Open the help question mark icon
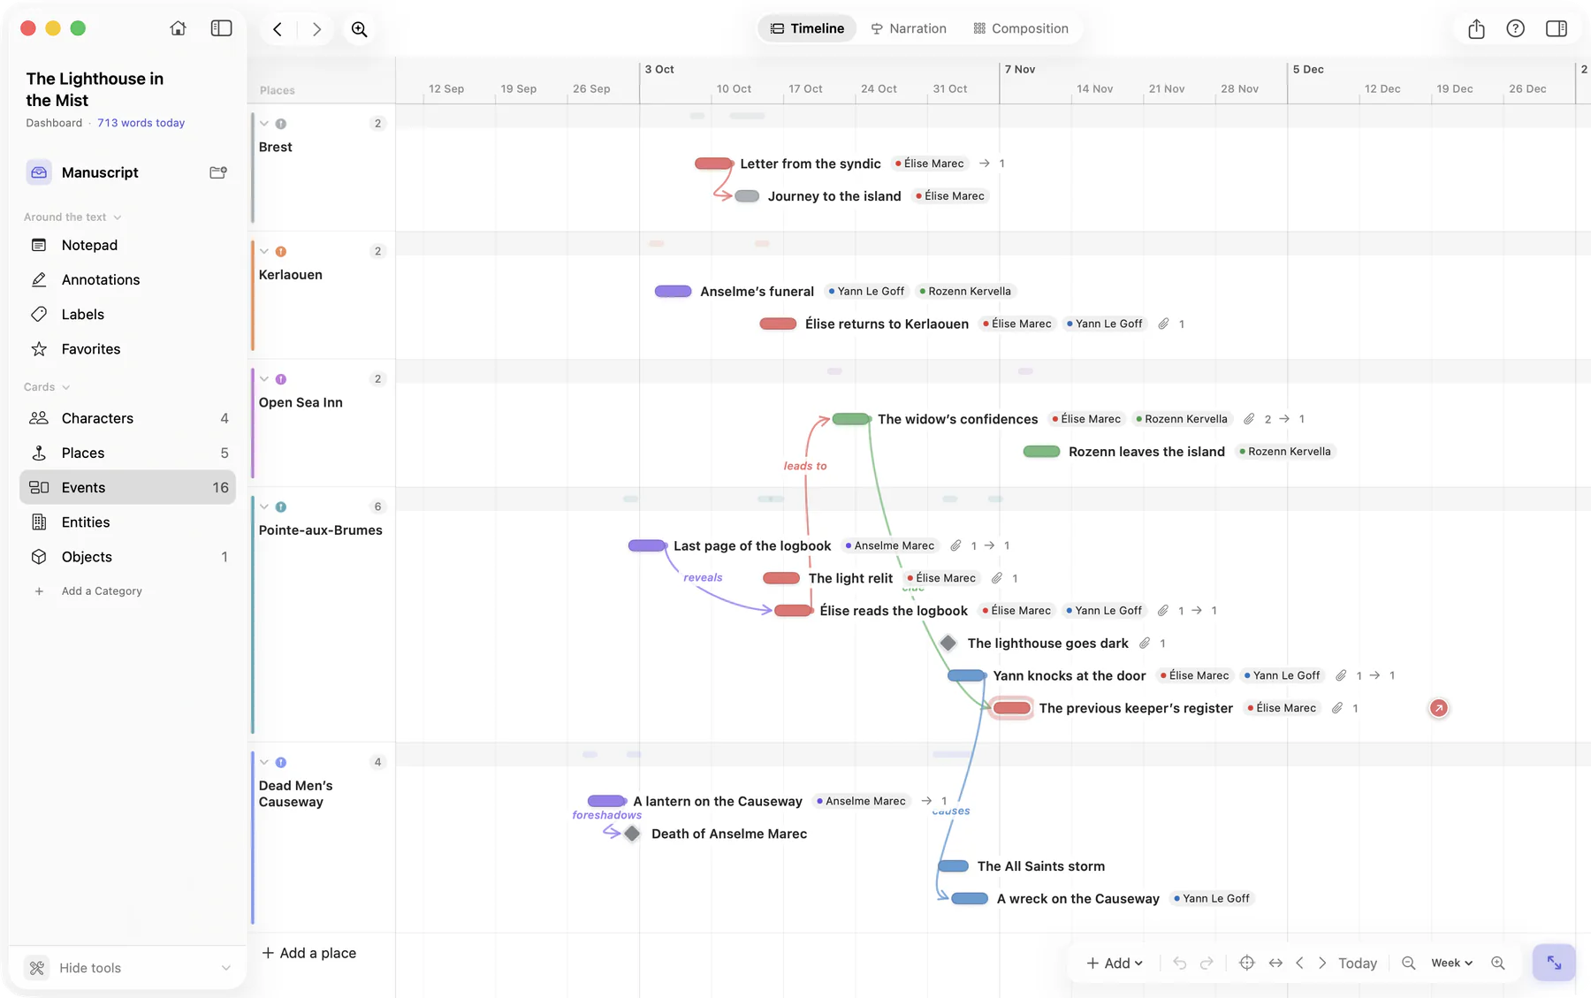The height and width of the screenshot is (998, 1591). 1515,28
